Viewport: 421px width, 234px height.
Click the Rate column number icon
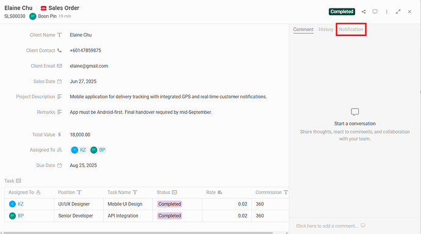pyautogui.click(x=220, y=192)
